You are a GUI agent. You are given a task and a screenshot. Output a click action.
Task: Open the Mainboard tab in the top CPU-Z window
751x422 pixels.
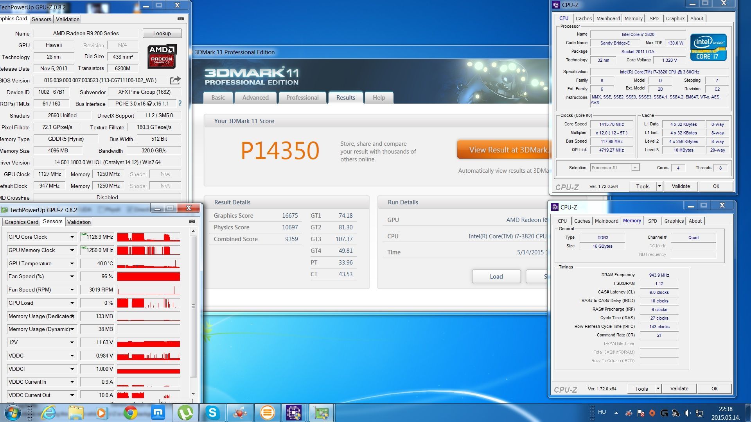[x=608, y=18]
